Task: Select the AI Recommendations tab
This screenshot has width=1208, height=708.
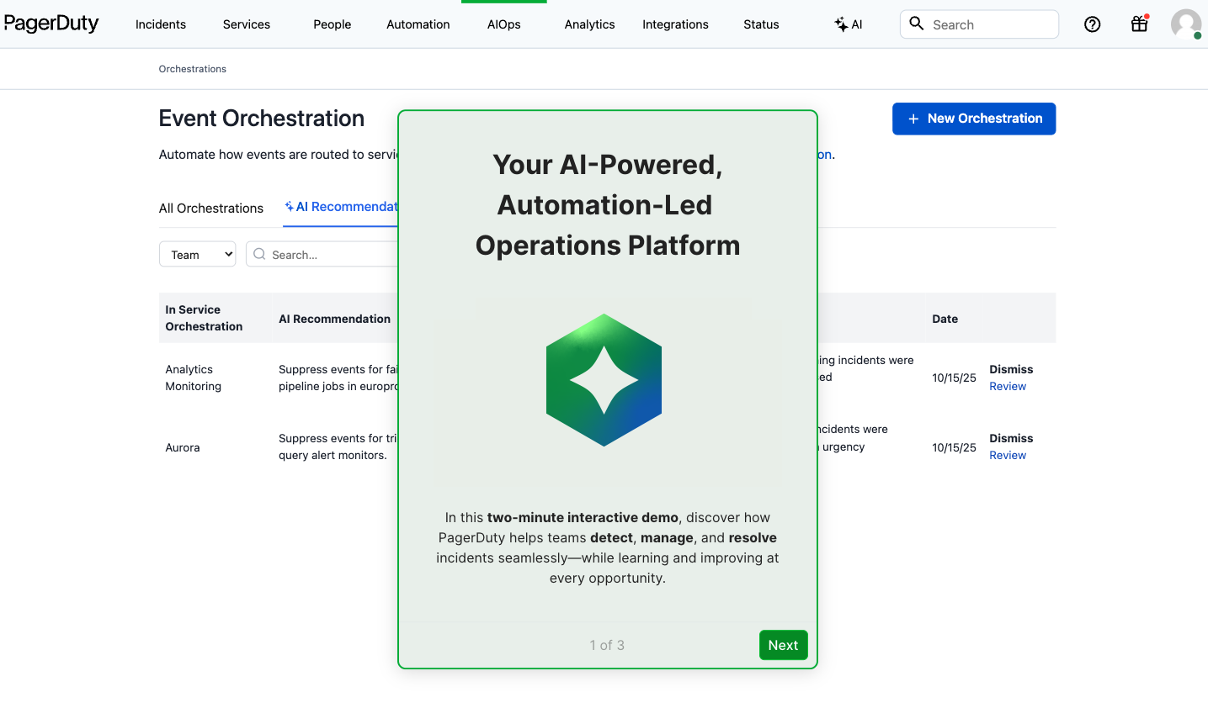Action: click(342, 207)
